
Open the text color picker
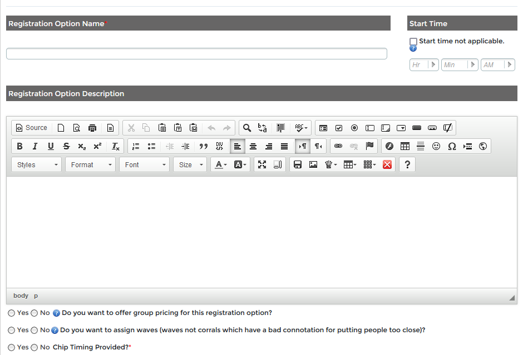pos(221,164)
